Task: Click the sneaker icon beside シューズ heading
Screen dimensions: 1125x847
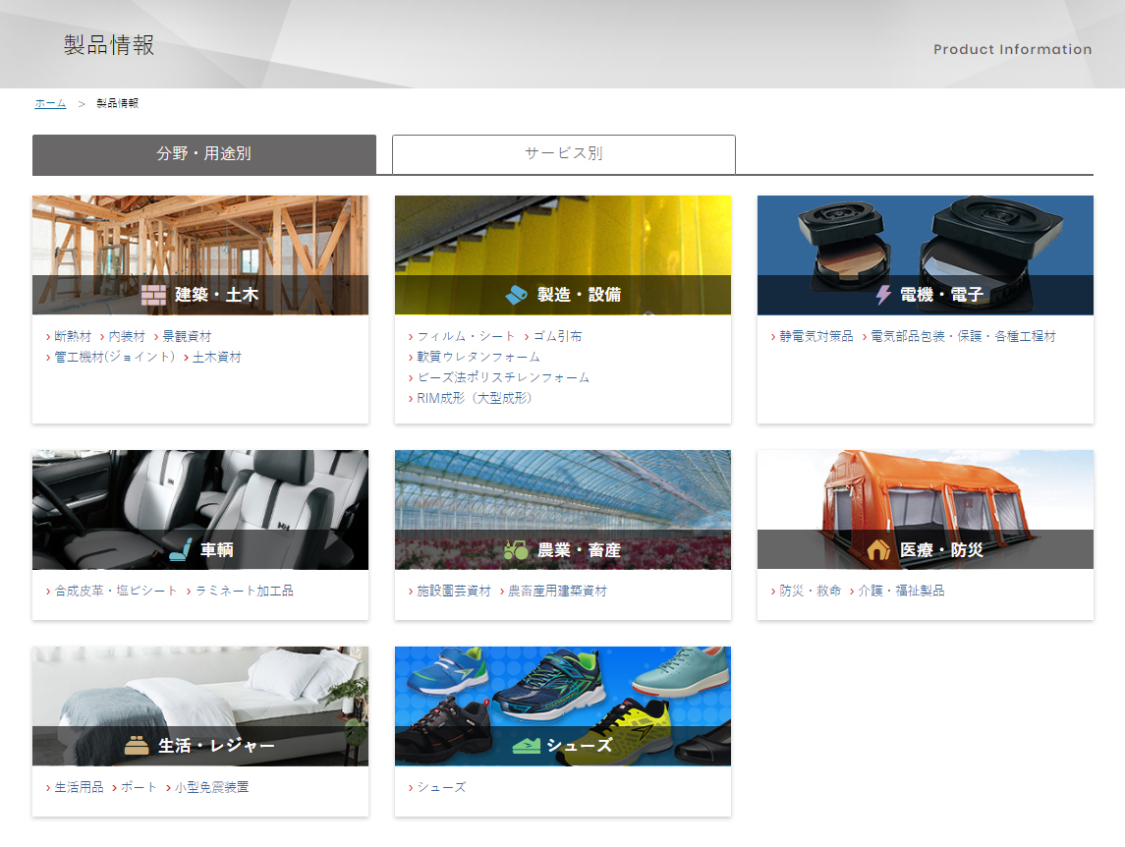Action: tap(526, 746)
